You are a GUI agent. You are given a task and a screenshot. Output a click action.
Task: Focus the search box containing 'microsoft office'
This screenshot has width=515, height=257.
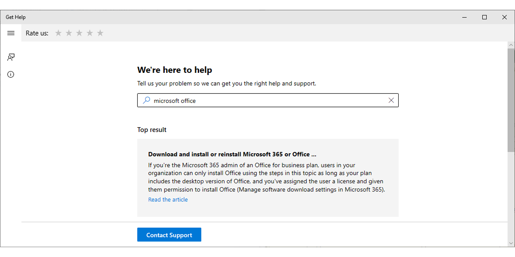tap(266, 100)
